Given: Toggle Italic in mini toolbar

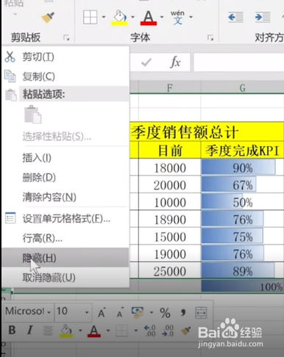Looking at the screenshot, I should click(30, 330).
